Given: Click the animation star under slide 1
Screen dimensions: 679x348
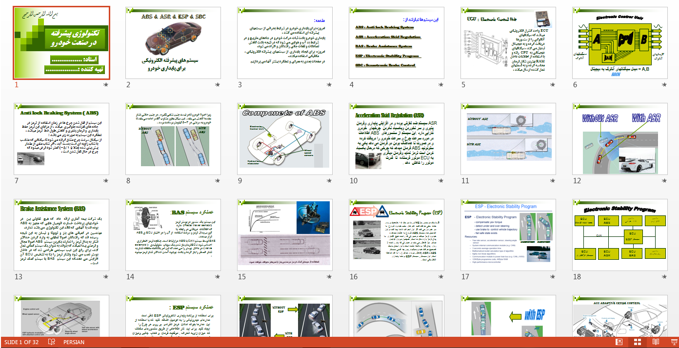Looking at the screenshot, I should pyautogui.click(x=106, y=85).
